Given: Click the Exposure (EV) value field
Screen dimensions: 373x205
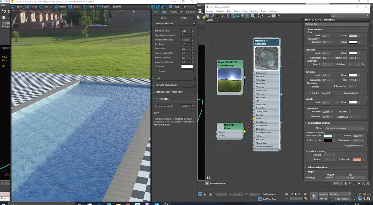Looking at the screenshot, I should click(x=186, y=31).
